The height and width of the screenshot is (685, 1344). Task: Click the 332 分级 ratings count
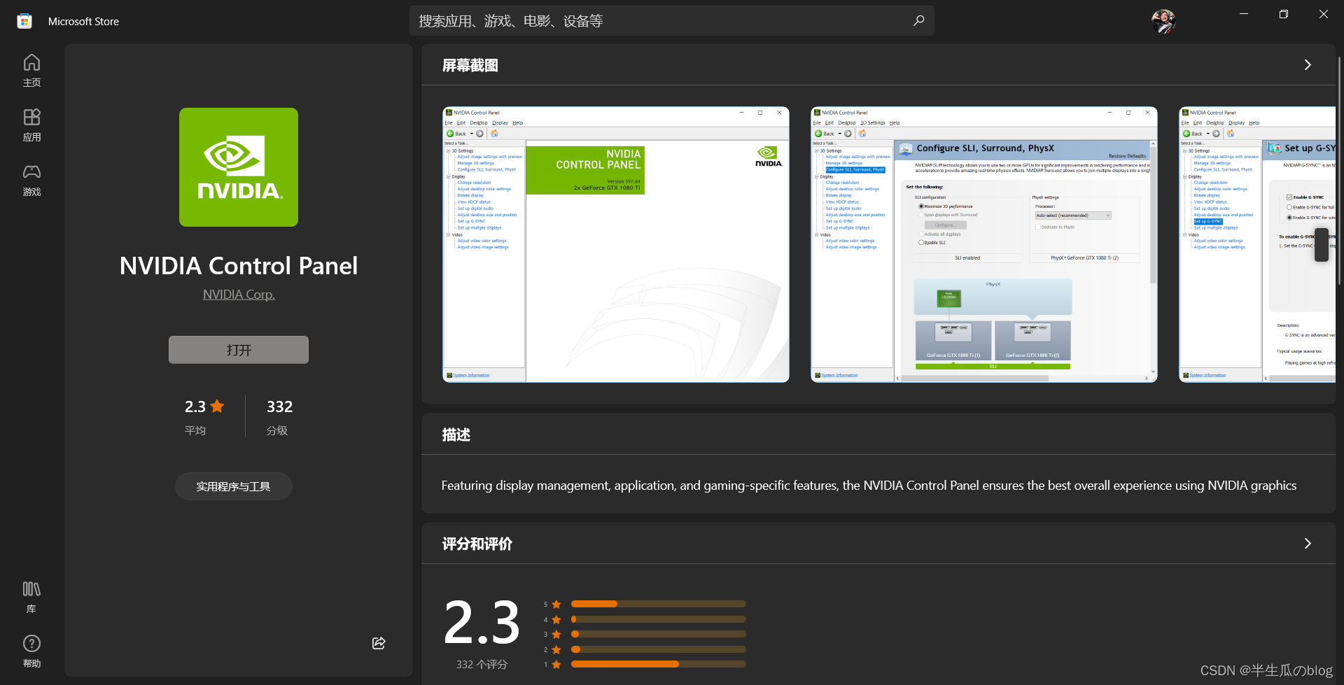pyautogui.click(x=279, y=416)
